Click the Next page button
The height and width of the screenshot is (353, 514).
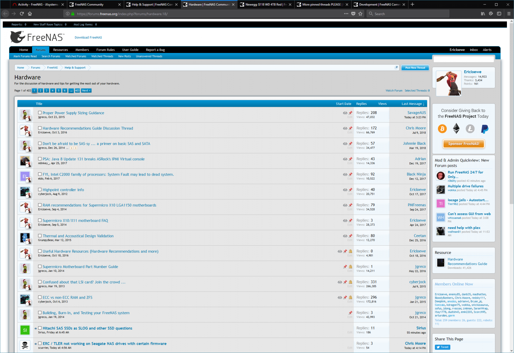[86, 91]
